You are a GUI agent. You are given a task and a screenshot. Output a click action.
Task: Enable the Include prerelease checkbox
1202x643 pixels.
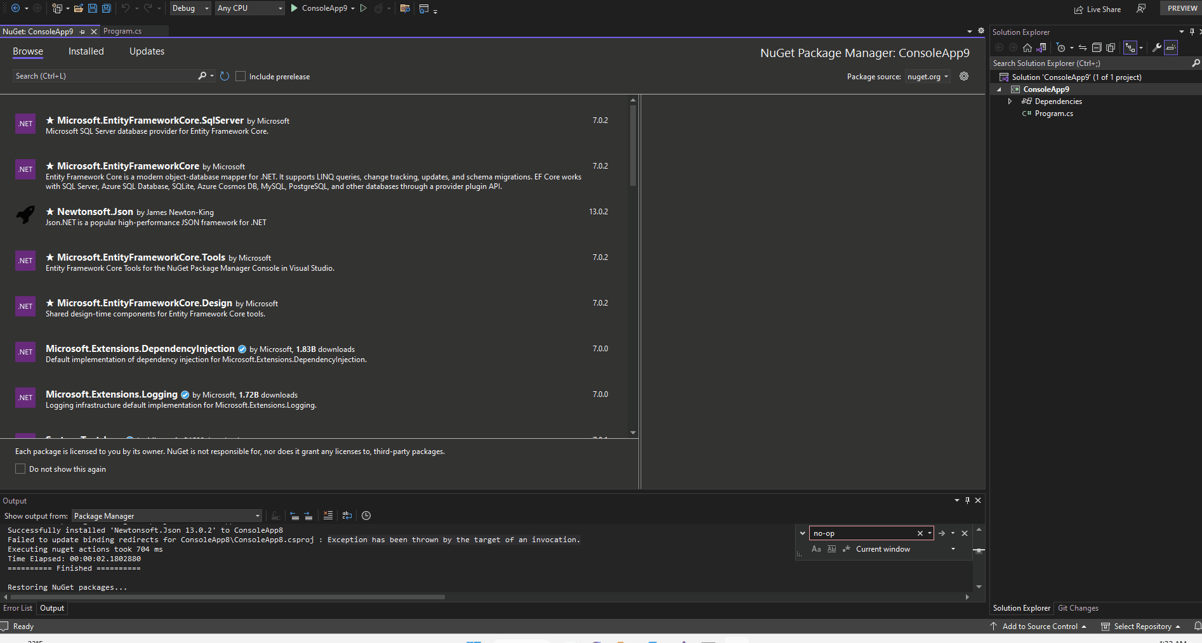point(241,76)
